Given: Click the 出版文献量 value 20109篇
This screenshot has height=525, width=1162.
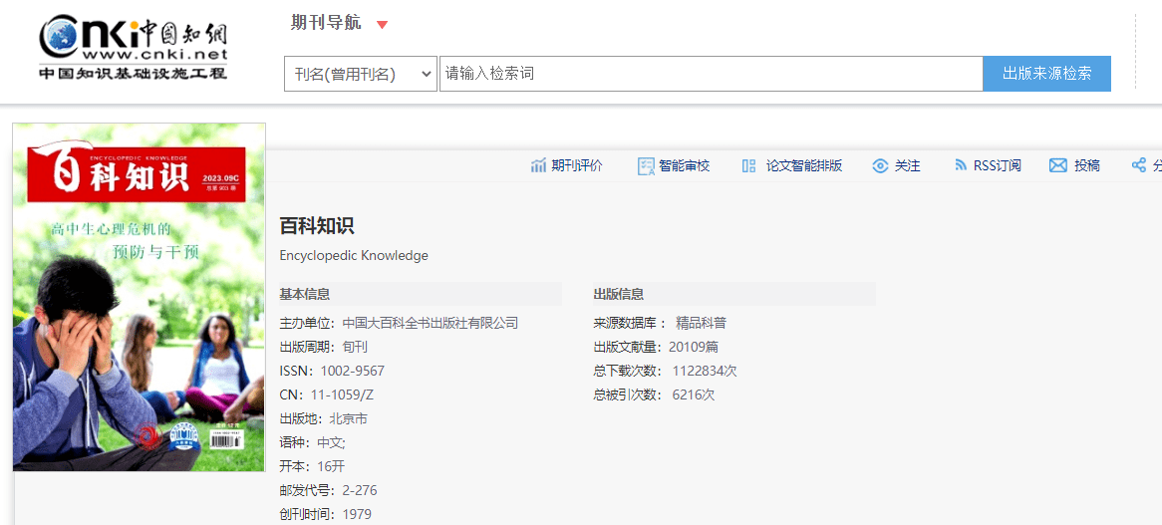Looking at the screenshot, I should click(693, 347).
